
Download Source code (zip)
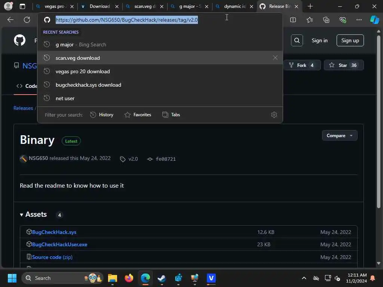click(52, 257)
